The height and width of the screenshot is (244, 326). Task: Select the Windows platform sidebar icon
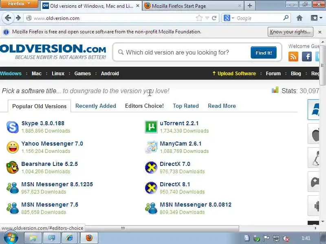click(x=314, y=109)
